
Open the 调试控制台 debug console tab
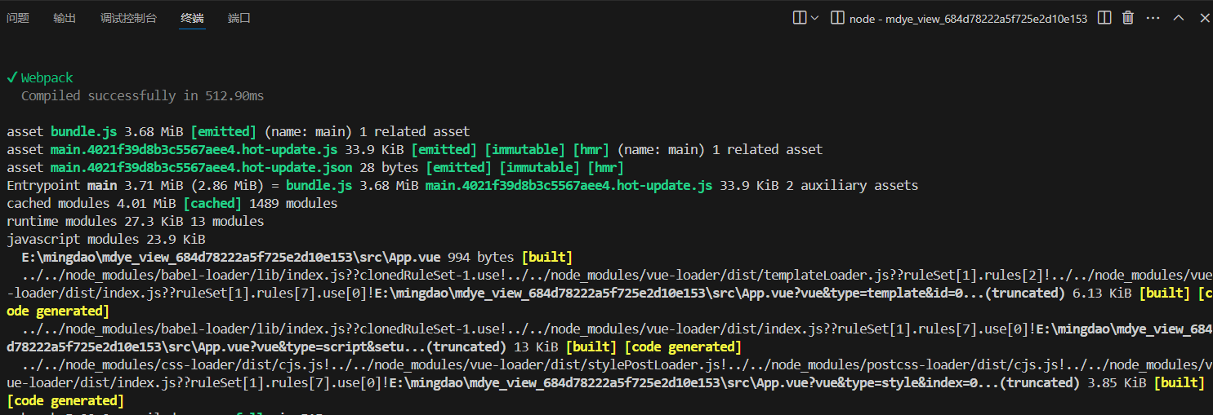tap(128, 18)
